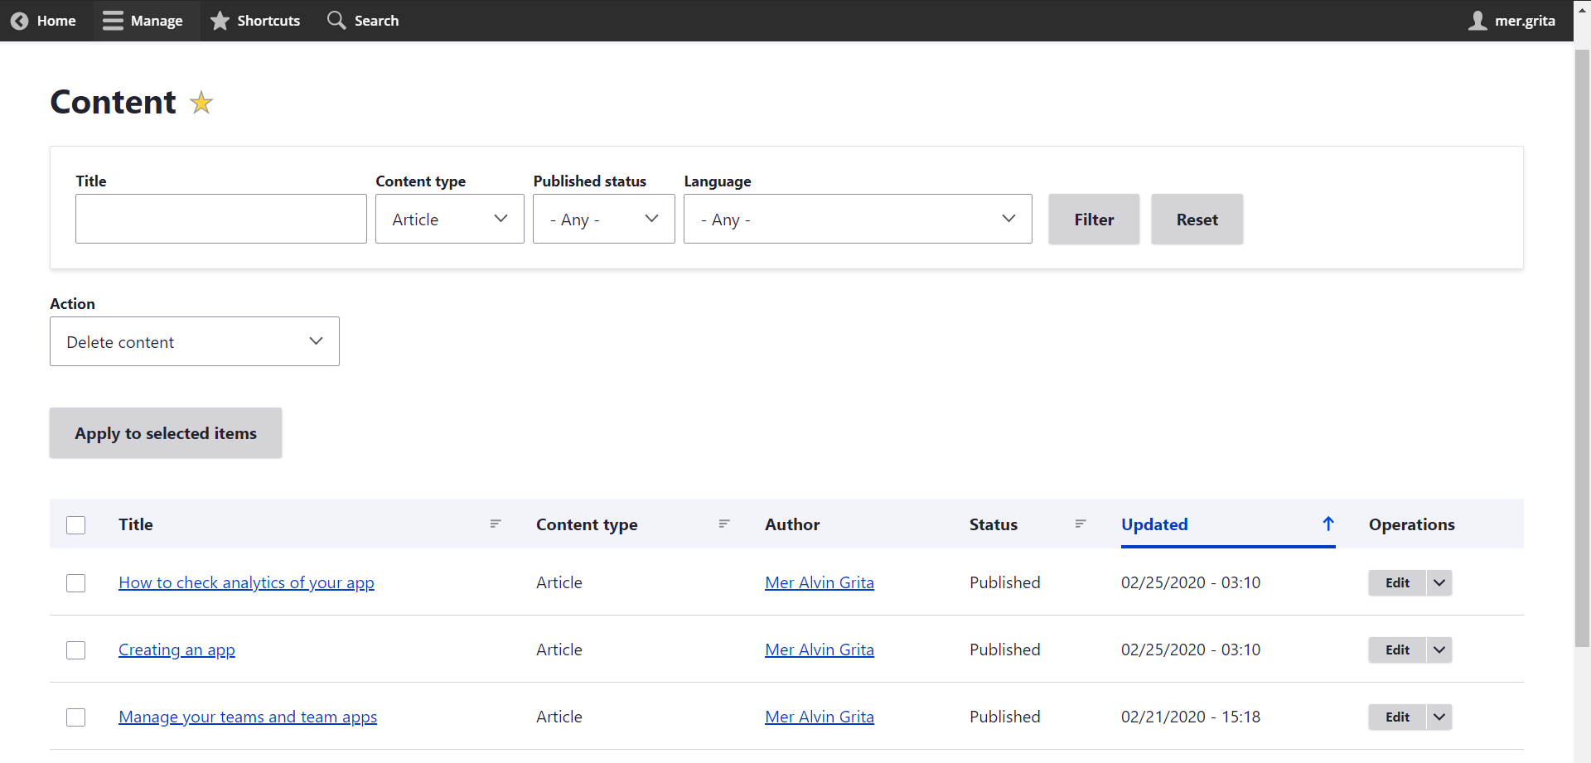Click the Title column header text
Viewport: 1591px width, 763px height.
click(136, 524)
